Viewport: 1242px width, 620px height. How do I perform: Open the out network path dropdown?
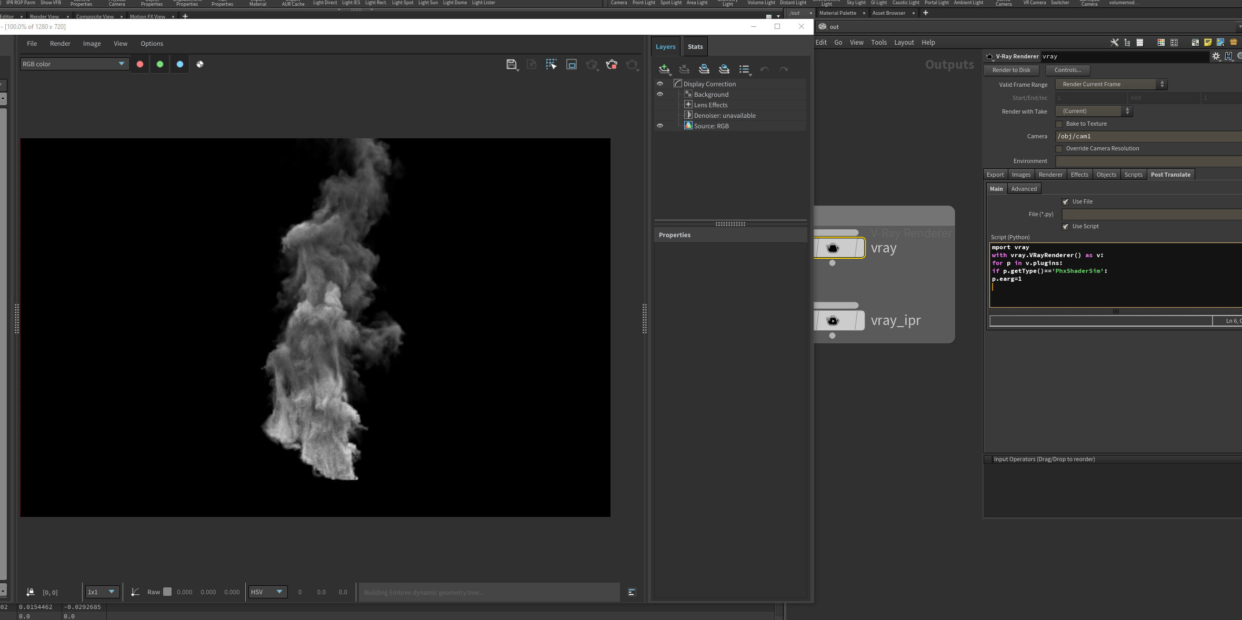coord(1239,27)
